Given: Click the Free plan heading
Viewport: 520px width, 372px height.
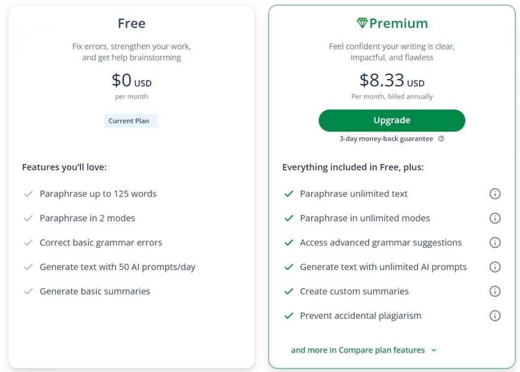Looking at the screenshot, I should (x=131, y=23).
